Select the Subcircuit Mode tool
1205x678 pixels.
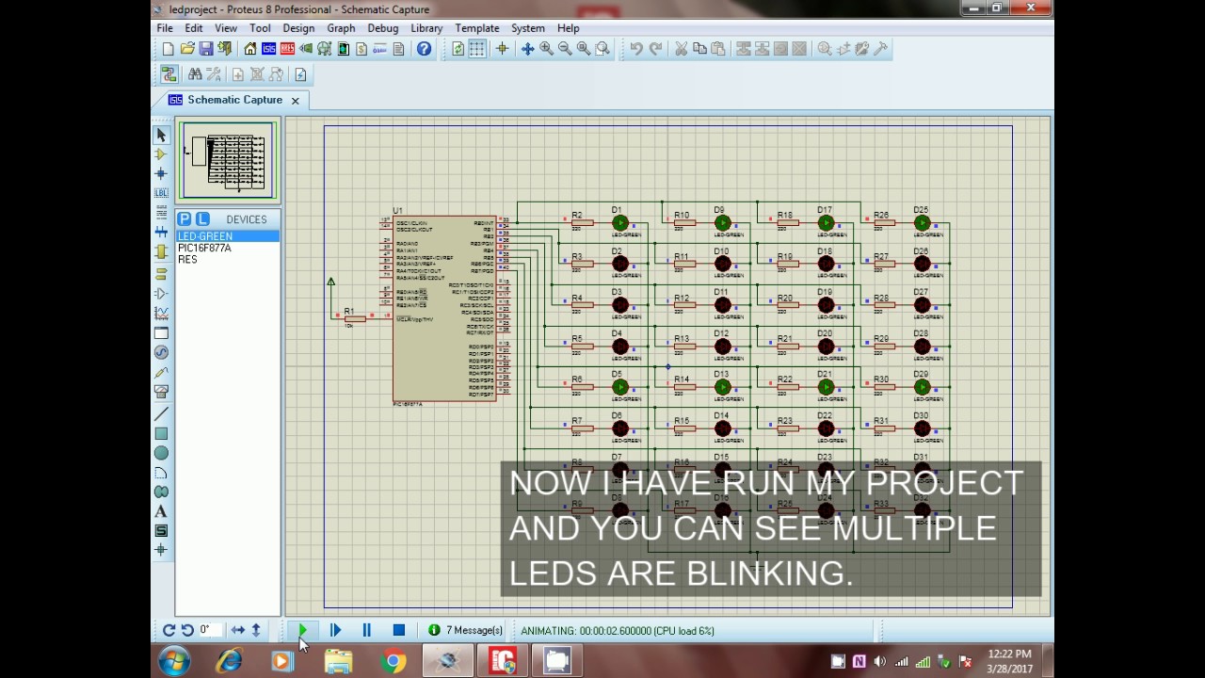coord(161,252)
